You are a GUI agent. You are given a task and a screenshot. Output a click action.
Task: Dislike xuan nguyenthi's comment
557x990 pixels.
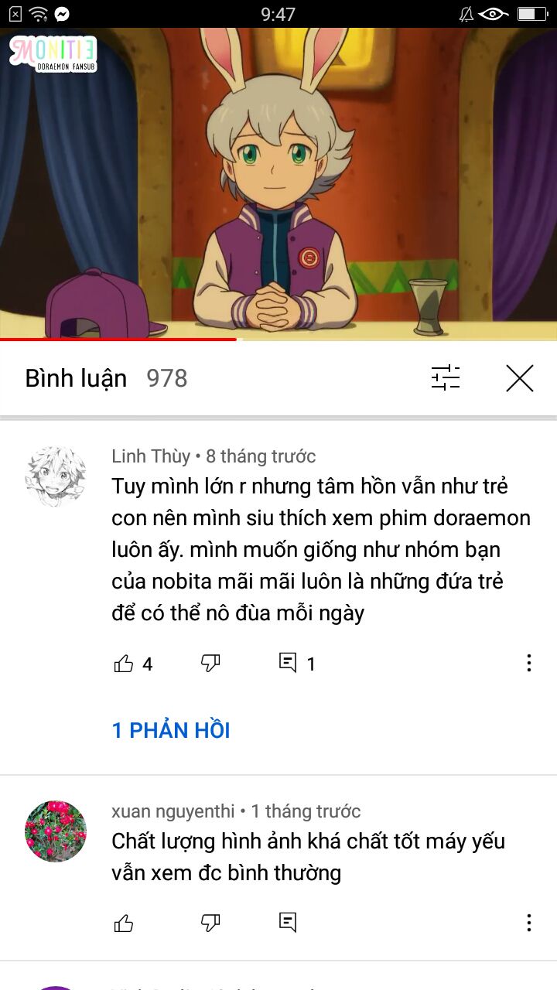210,923
